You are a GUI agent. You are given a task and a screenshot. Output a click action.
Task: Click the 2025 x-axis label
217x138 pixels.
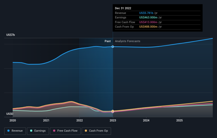click(179, 121)
